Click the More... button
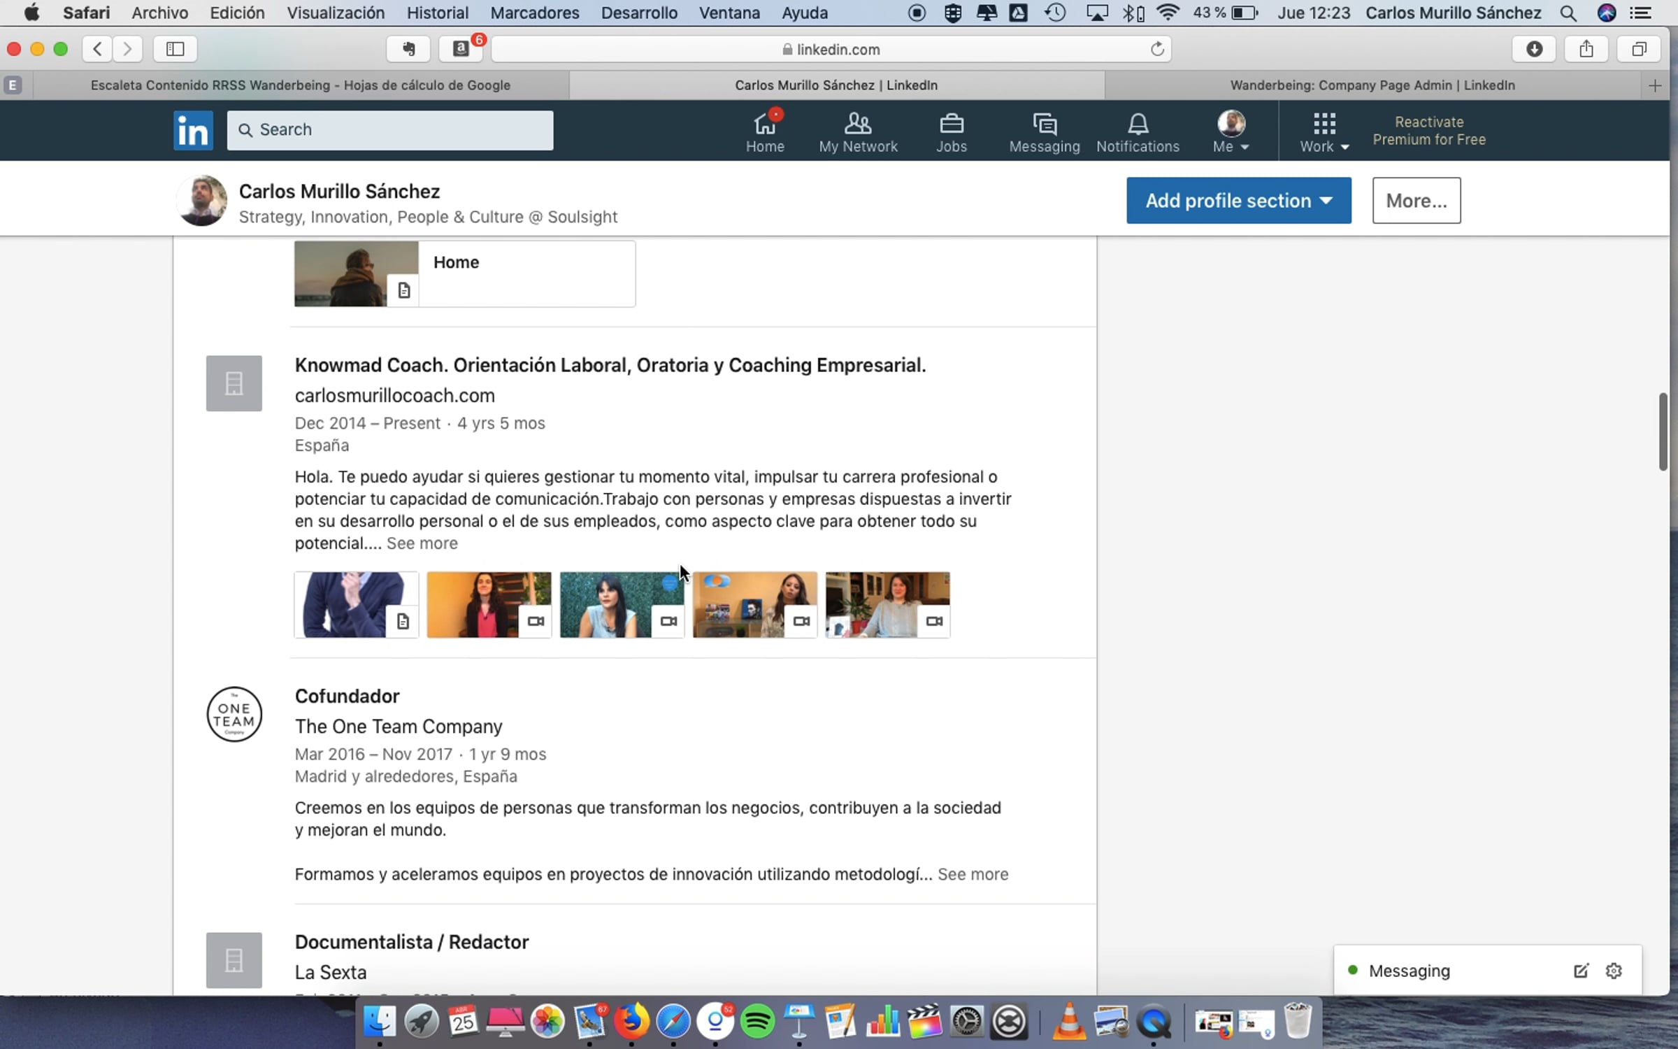The height and width of the screenshot is (1049, 1678). coord(1416,201)
